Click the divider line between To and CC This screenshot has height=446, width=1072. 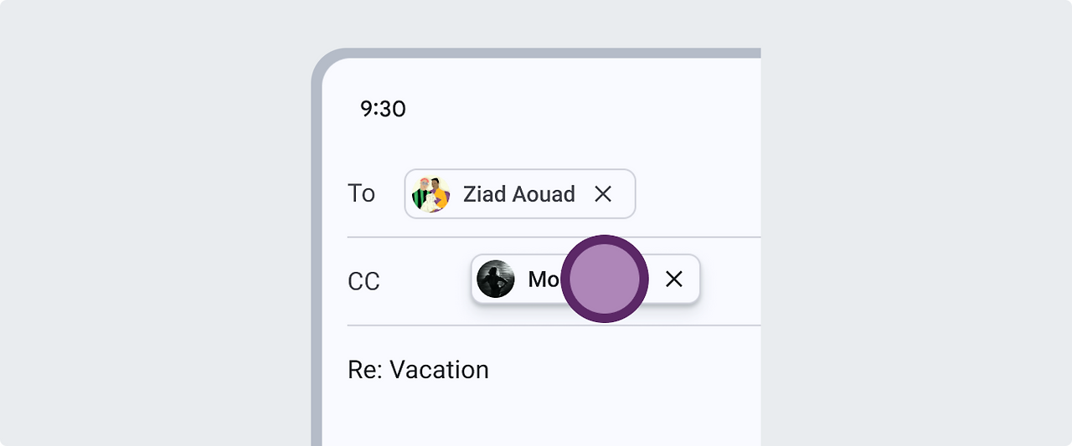click(553, 238)
